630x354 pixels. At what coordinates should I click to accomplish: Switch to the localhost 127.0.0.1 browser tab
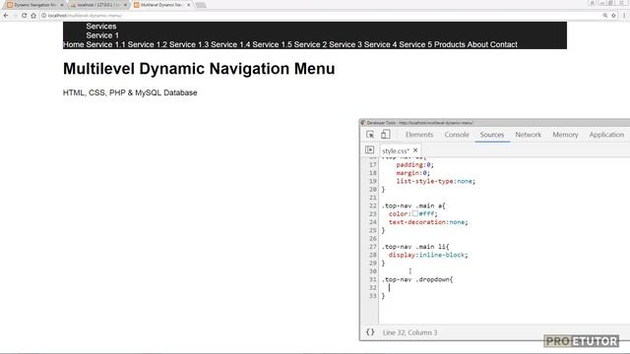pyautogui.click(x=98, y=5)
